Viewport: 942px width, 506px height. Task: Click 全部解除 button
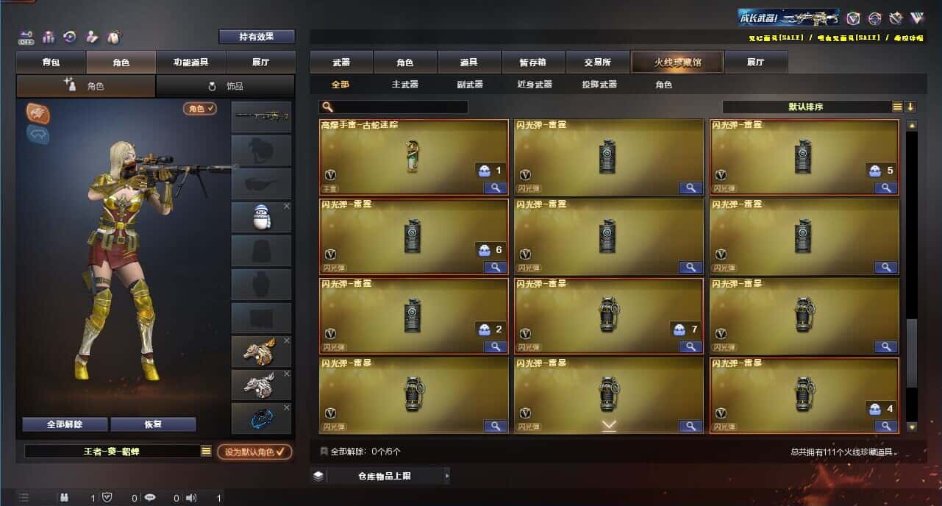tap(65, 424)
